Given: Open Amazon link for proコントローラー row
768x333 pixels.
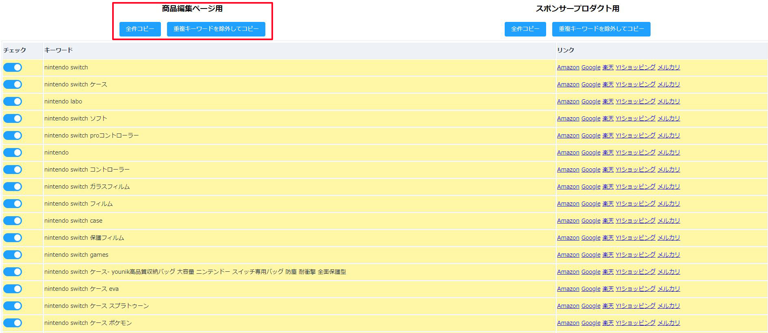Looking at the screenshot, I should (x=568, y=135).
